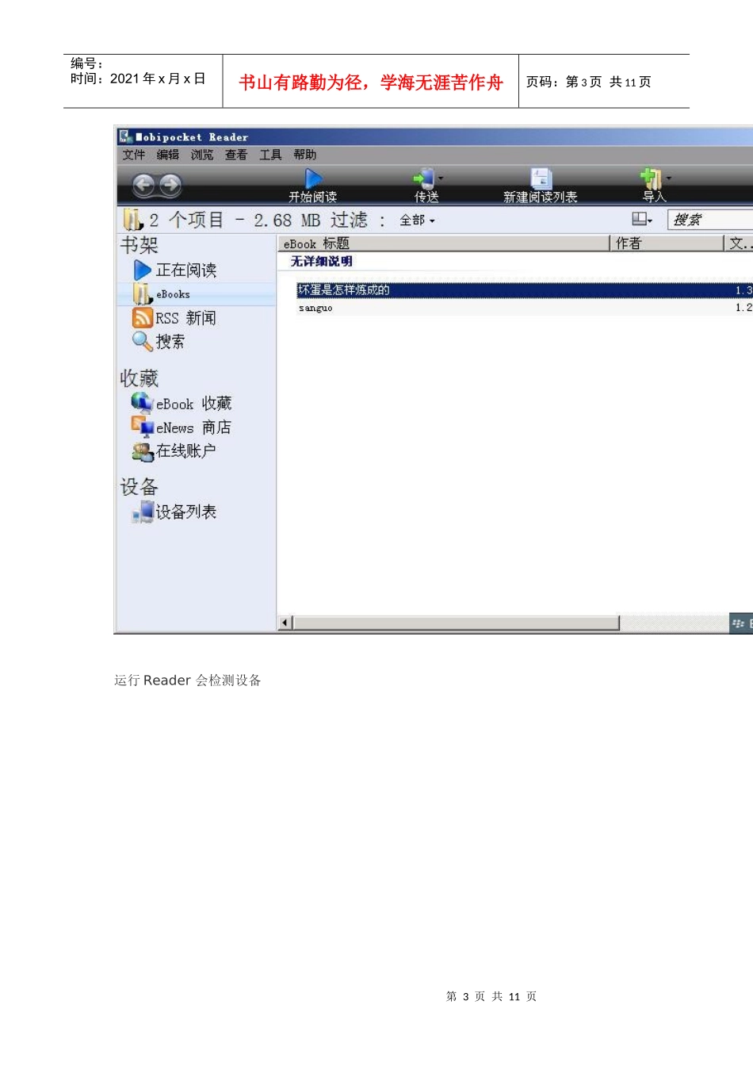The width and height of the screenshot is (753, 1066).
Task: Click the RSS feed orange icon
Action: [143, 318]
